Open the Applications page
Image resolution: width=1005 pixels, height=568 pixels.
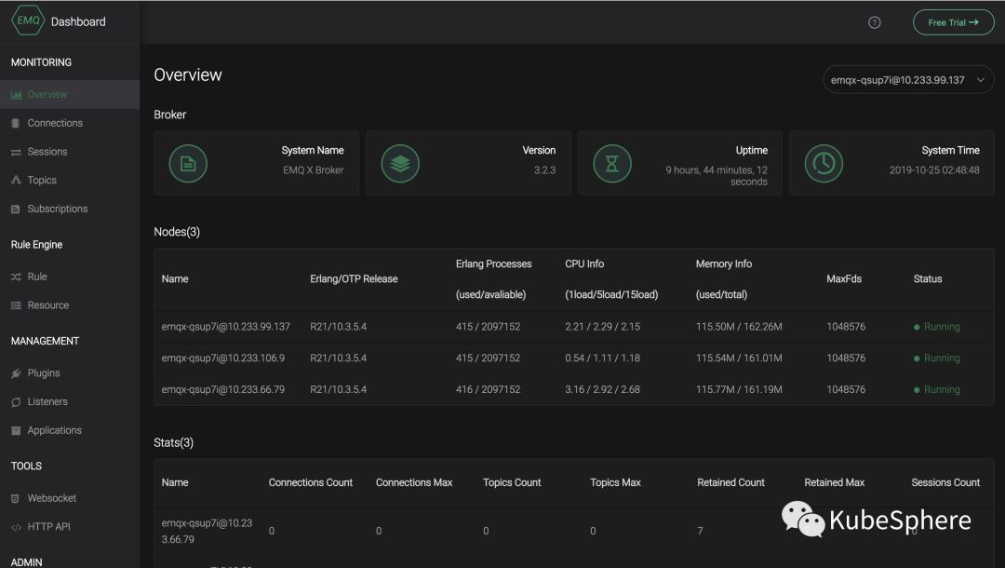[x=70, y=430]
